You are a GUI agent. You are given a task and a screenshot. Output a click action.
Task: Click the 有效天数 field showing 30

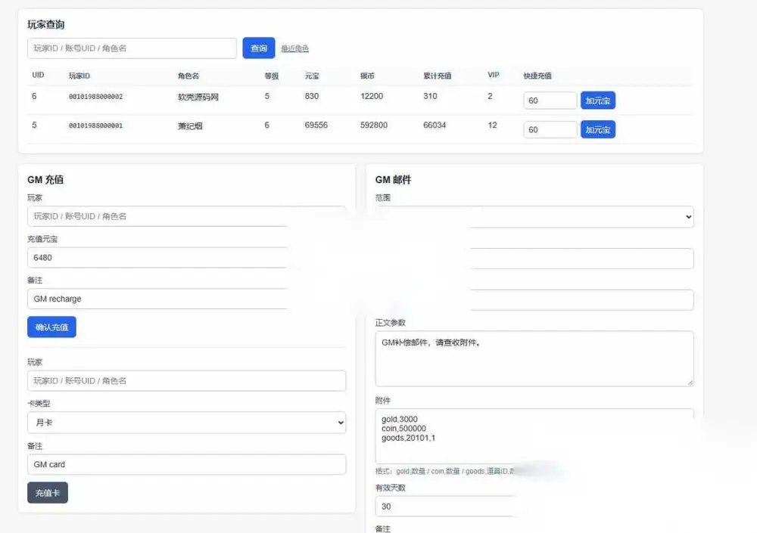click(x=534, y=507)
